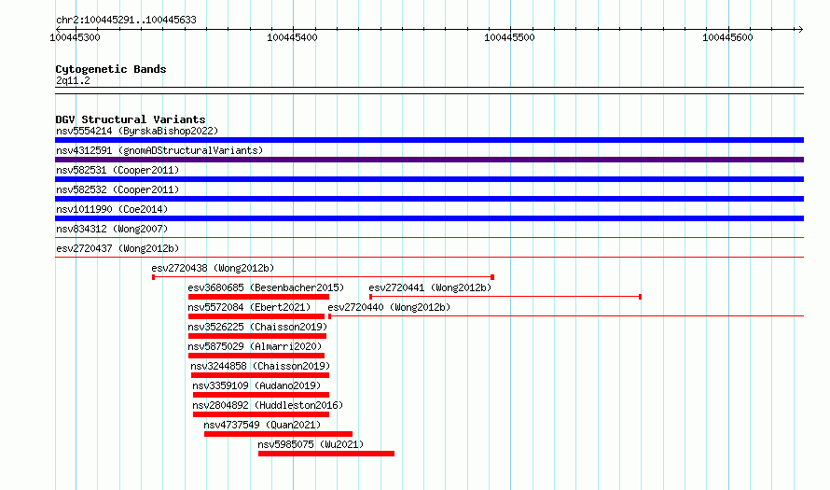Click the 2q11.2 cytogenetic band bar
Screen dimensions: 830x490
coord(429,91)
